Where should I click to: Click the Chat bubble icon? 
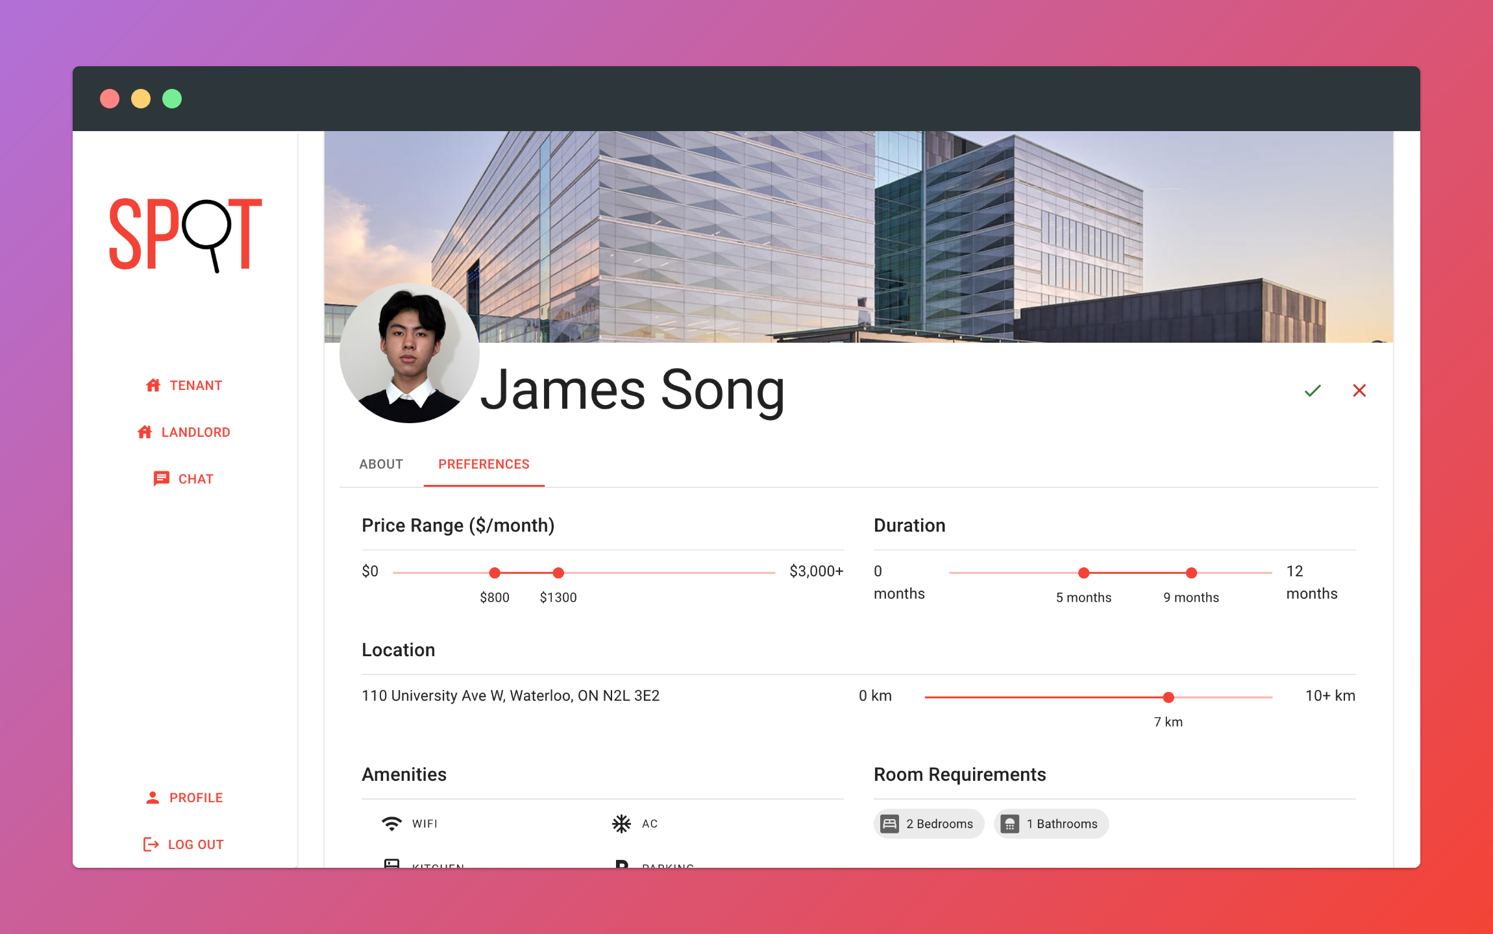click(161, 479)
